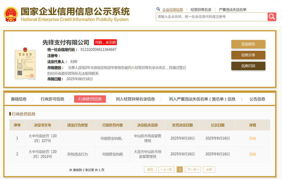Click the 公示日期 column header
The image size is (282, 179).
218,125
